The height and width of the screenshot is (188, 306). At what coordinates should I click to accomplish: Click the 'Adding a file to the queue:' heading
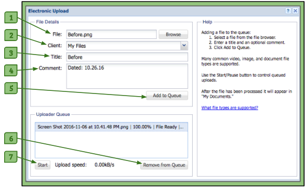pyautogui.click(x=226, y=32)
